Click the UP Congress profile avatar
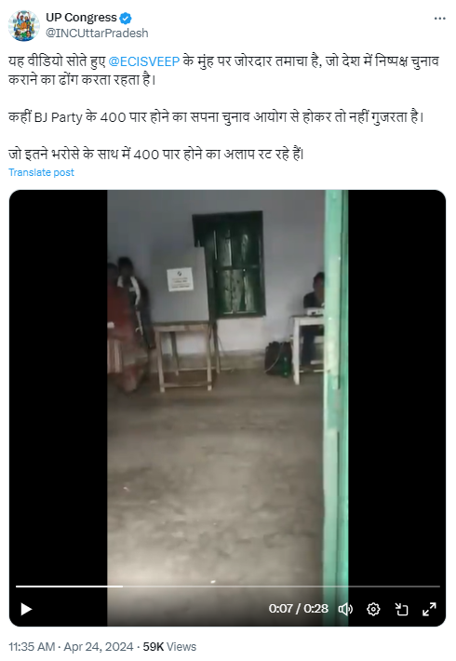Viewport: 456px width, 661px height. pyautogui.click(x=24, y=25)
